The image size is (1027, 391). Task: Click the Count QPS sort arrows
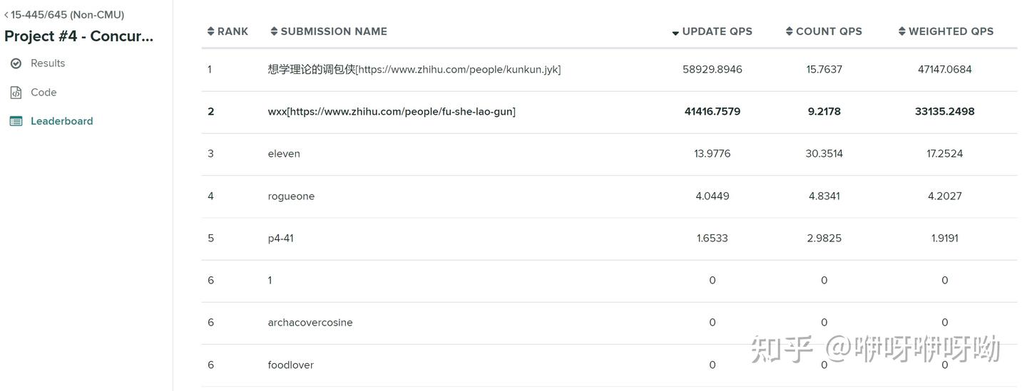789,31
